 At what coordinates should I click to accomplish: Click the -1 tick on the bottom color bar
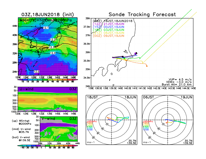(x=41, y=148)
